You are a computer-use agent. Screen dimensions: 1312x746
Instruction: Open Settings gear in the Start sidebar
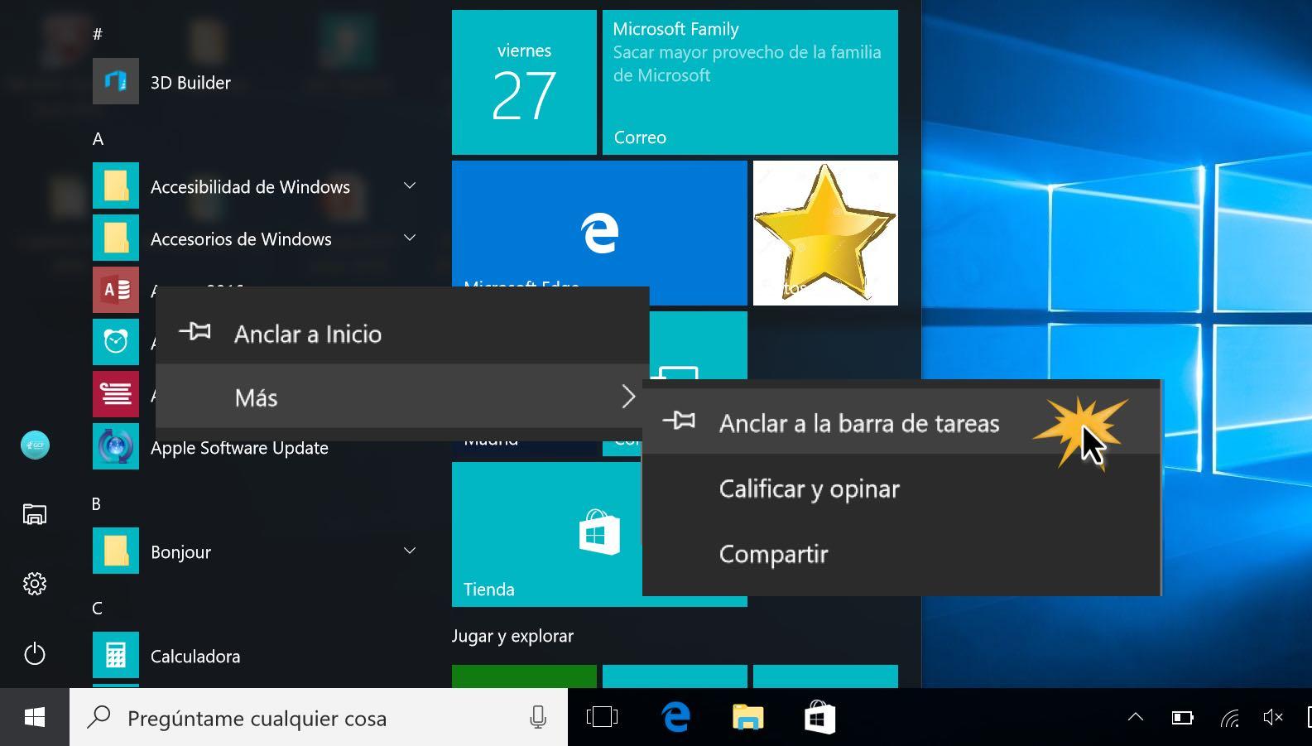tap(35, 584)
